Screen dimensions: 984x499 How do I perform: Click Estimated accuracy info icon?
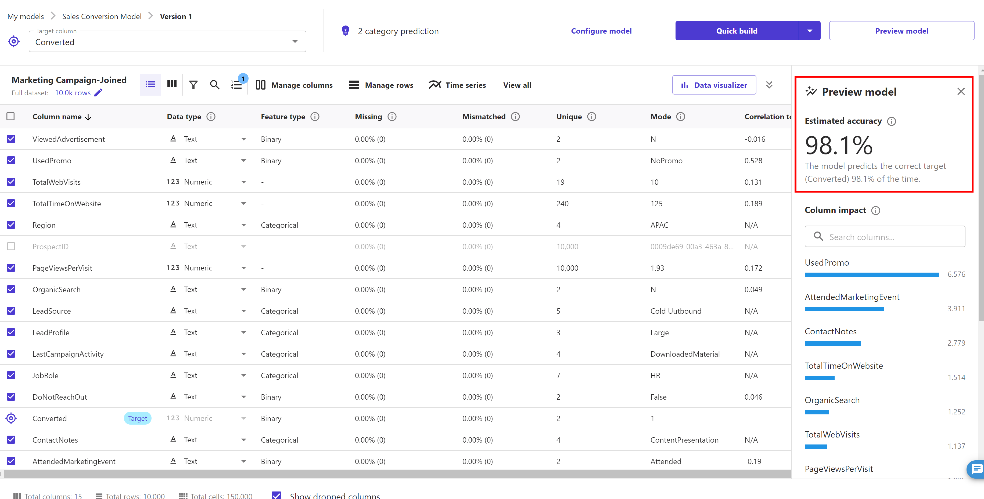(891, 121)
